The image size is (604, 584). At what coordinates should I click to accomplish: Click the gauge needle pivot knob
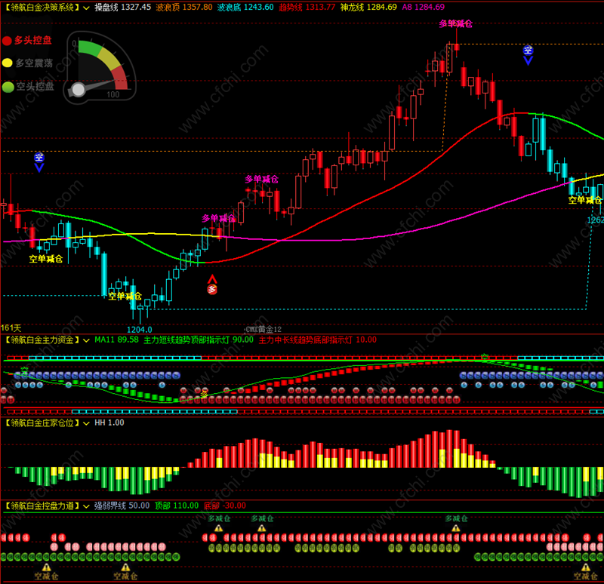click(79, 90)
